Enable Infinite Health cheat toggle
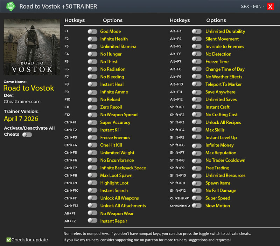 pos(92,39)
